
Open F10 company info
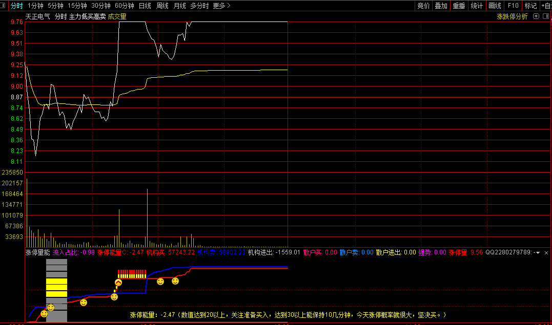tap(513, 6)
